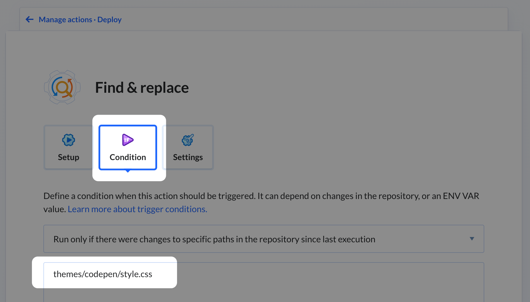530x302 pixels.
Task: Click the pointer notch below Condition tab
Action: [128, 171]
